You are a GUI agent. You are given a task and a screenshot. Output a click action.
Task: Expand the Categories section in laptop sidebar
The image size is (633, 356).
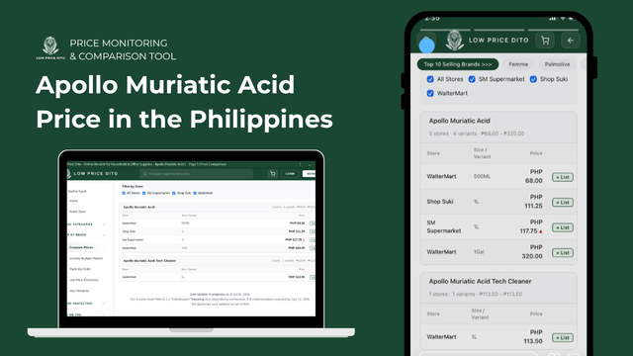(104, 224)
